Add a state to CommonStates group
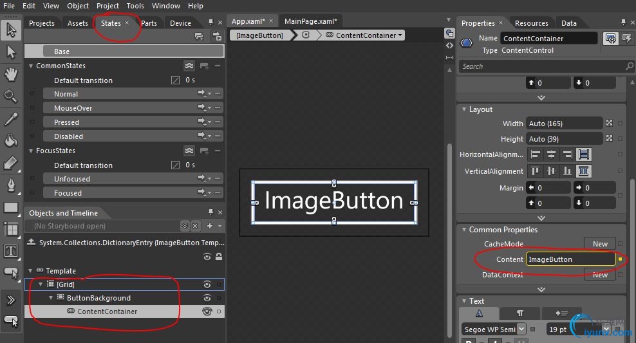Image resolution: width=636 pixels, height=343 pixels. [x=204, y=66]
